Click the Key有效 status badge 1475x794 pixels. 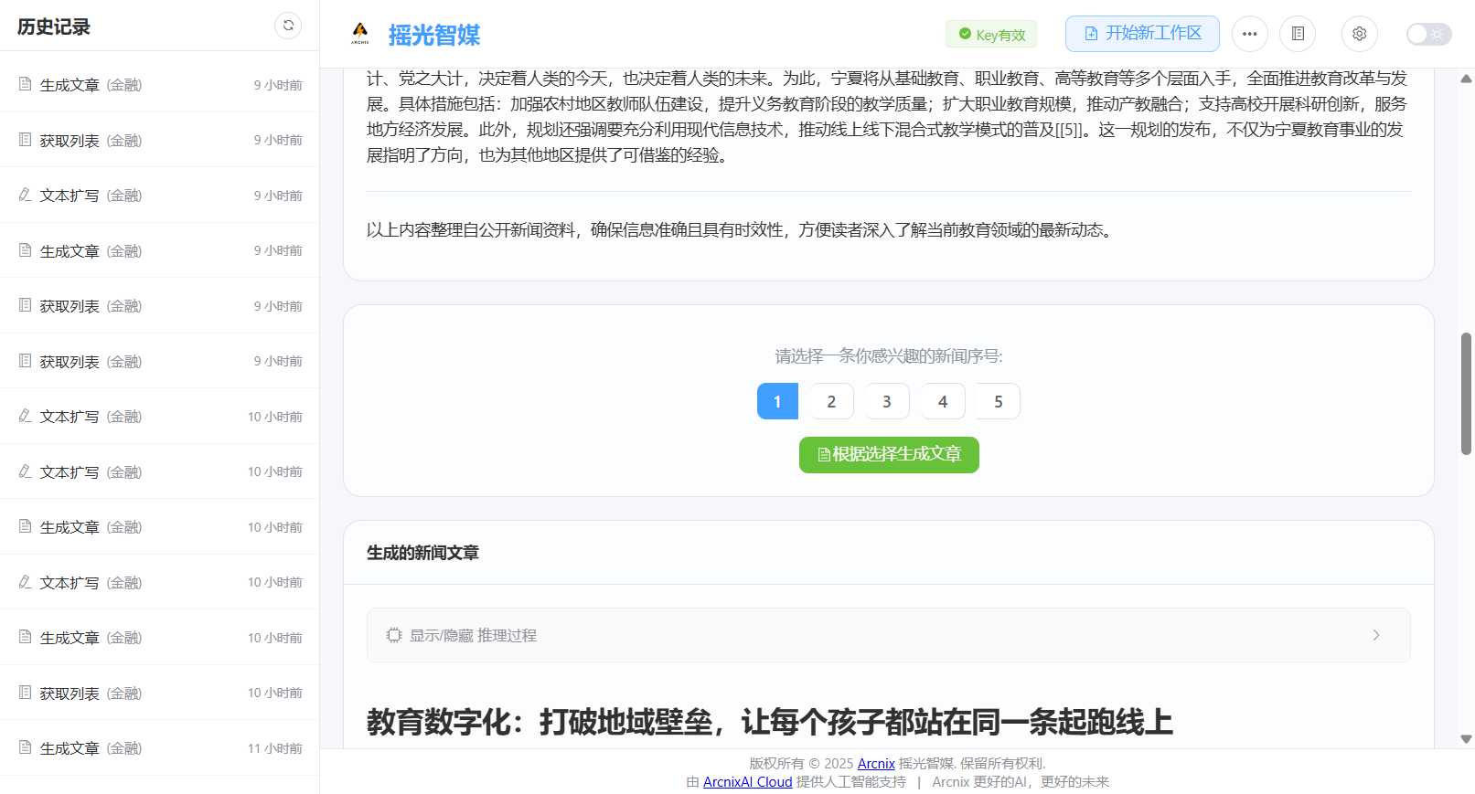click(x=991, y=35)
